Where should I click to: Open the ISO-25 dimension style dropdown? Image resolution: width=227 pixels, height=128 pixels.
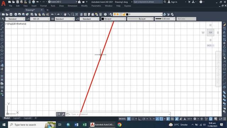coord(40,19)
